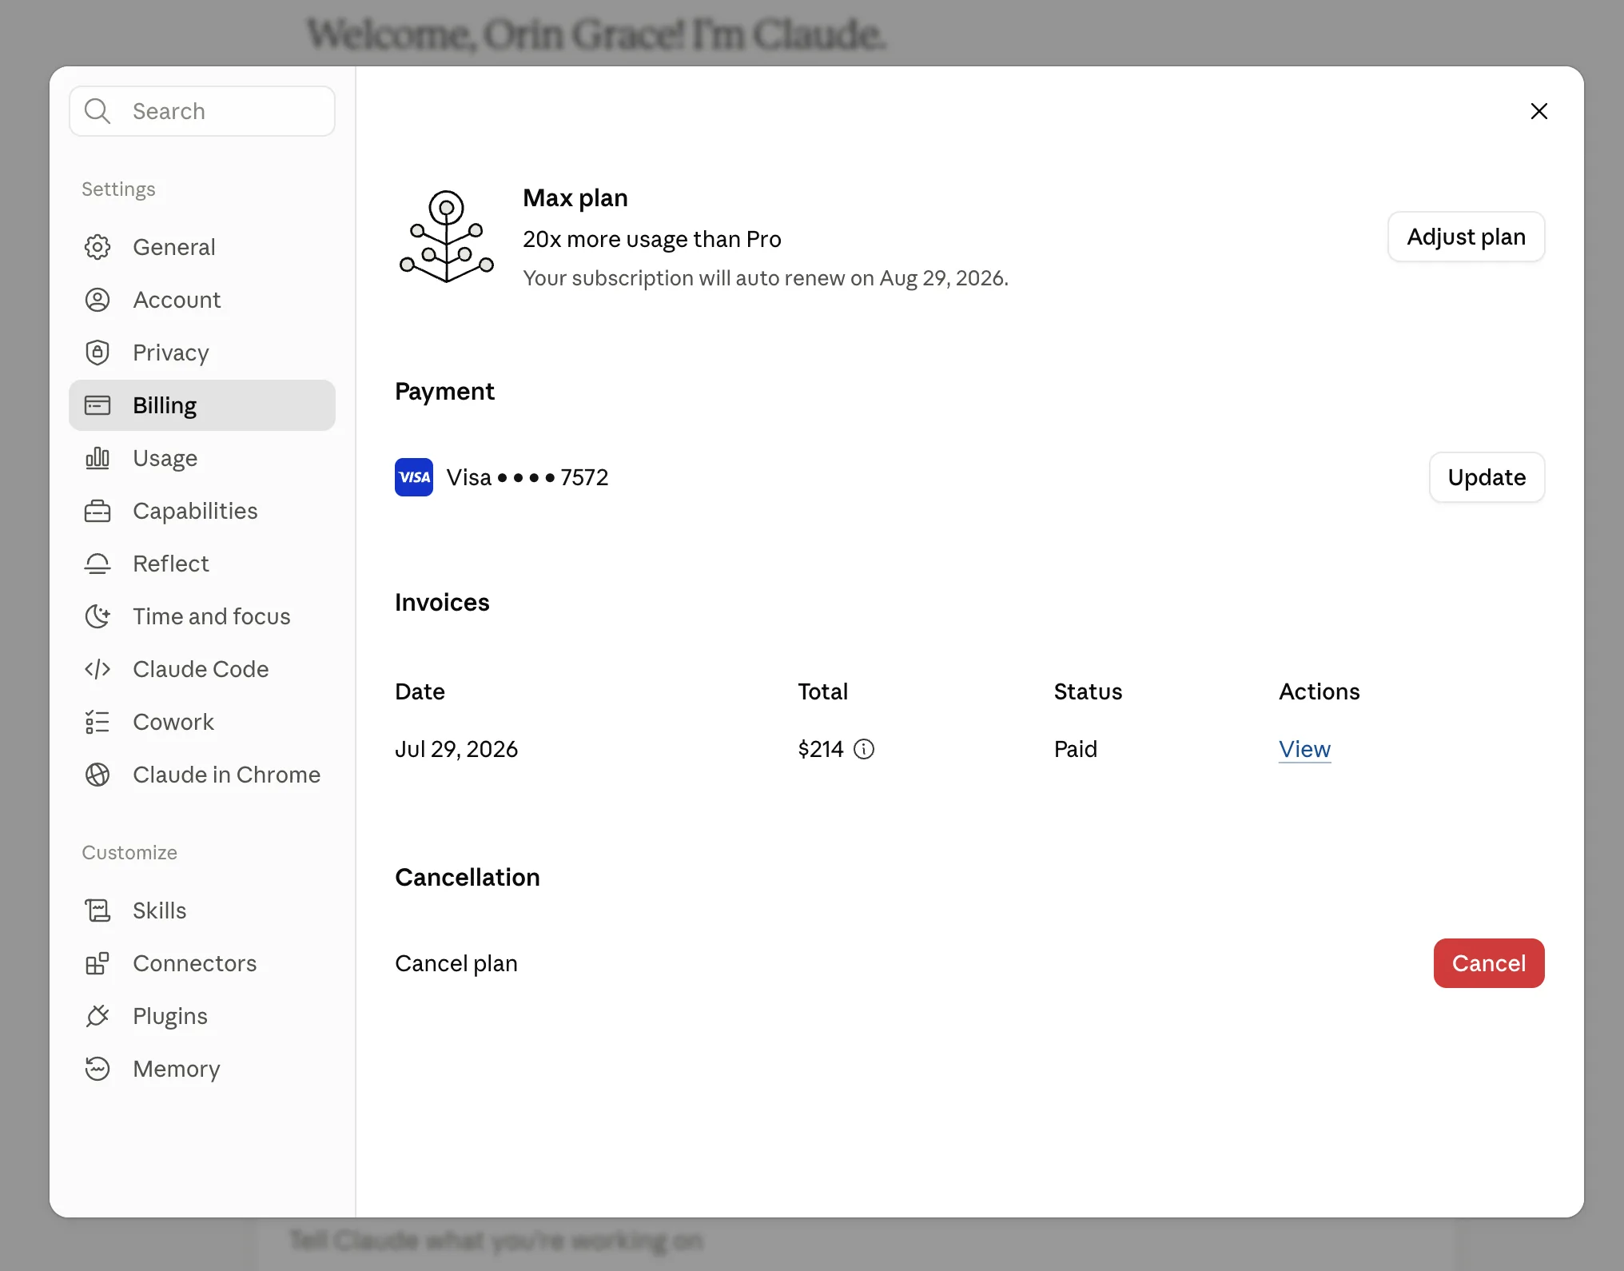
Task: Go to Connectors
Action: [x=202, y=963]
